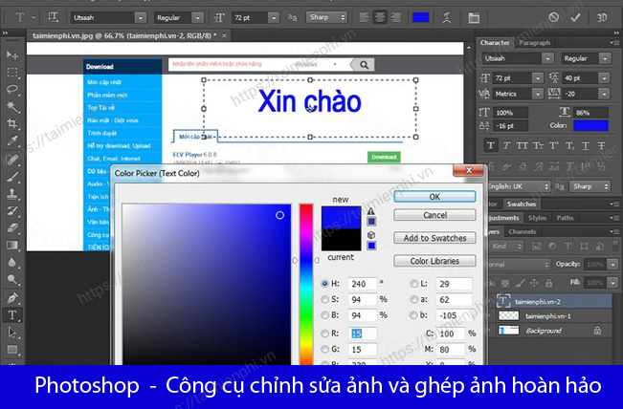Screen dimensions: 623x409
Task: Select the Move tool
Action: pyautogui.click(x=12, y=54)
